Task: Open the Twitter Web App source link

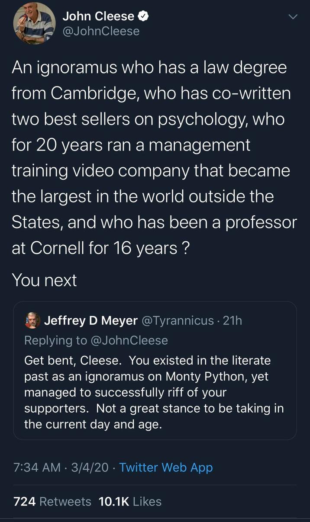Action: pyautogui.click(x=166, y=467)
